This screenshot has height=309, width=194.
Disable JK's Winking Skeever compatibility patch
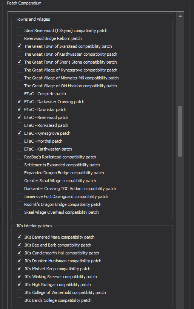click(19, 277)
